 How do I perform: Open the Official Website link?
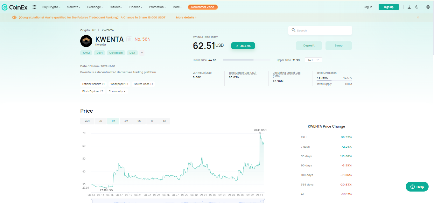pyautogui.click(x=93, y=84)
